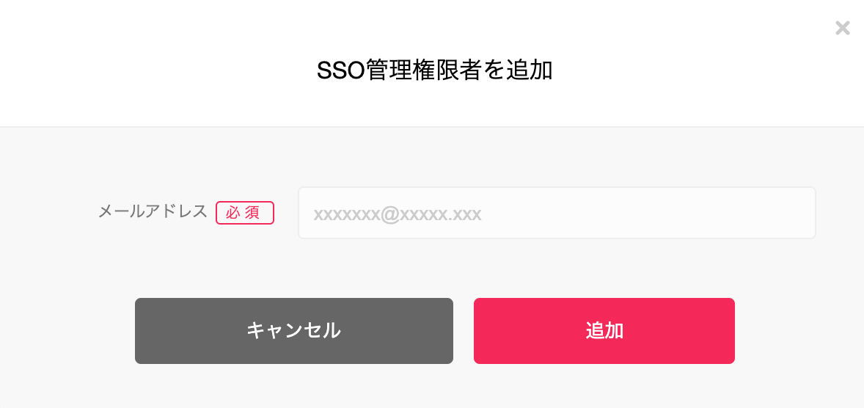
Task: Confirm adding the SSO administrator
Action: tap(604, 331)
